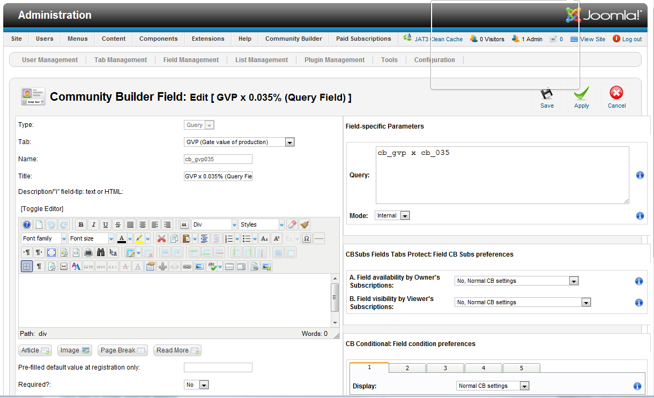Screen dimensions: 654x398
Task: Open find with the binoculars icon
Action: click(x=101, y=252)
